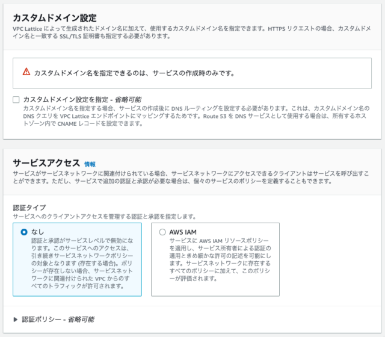Click the AWS IAM card description text
The width and height of the screenshot is (385, 337).
(x=220, y=259)
